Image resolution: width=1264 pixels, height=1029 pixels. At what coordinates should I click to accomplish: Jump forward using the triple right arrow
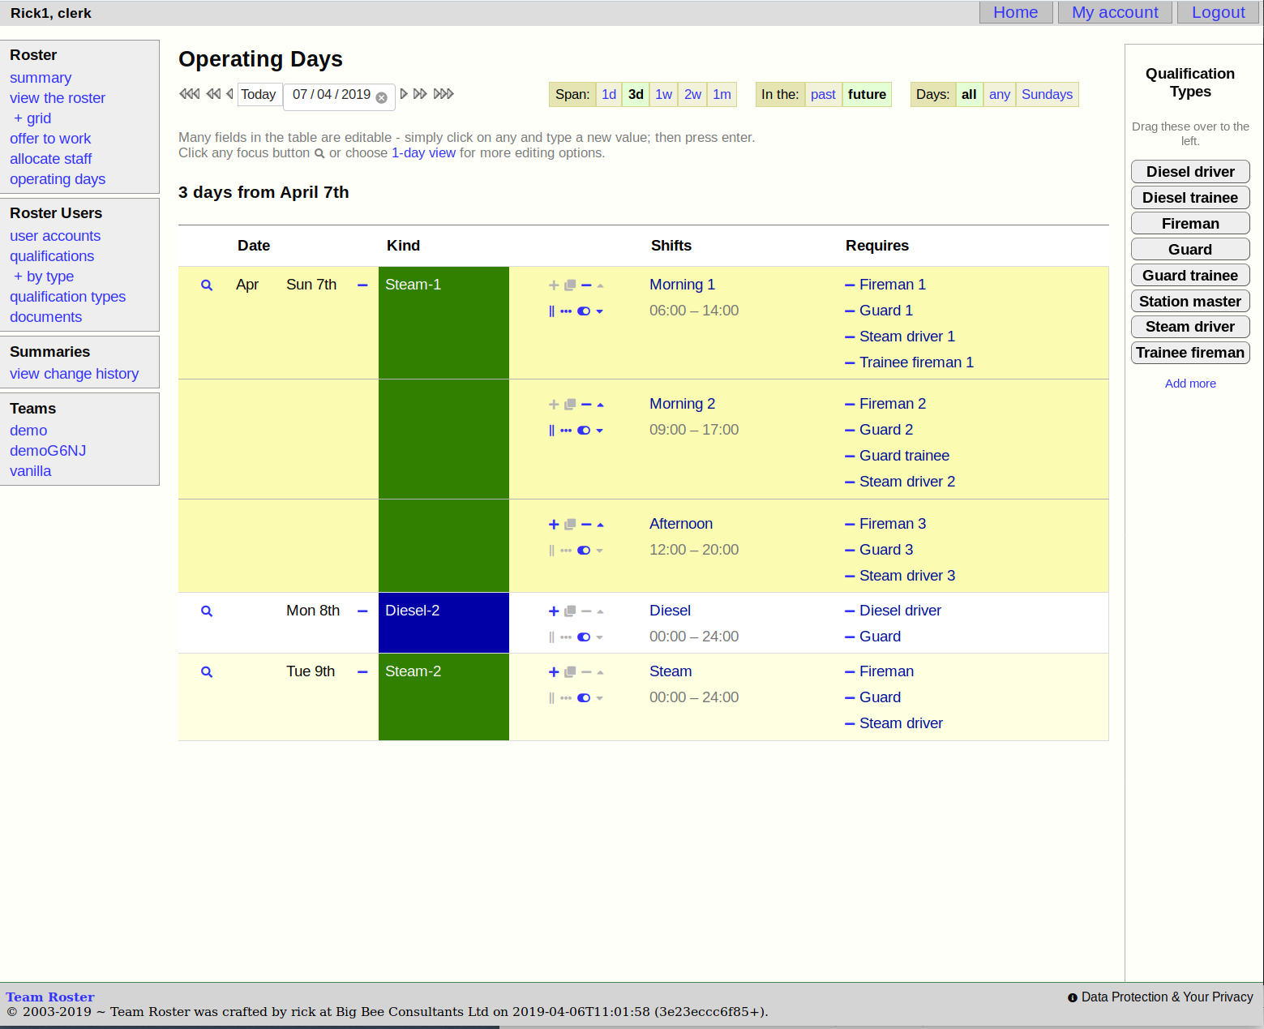point(443,94)
